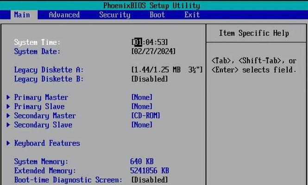Expand the Keyboard Features arrow

click(8, 143)
